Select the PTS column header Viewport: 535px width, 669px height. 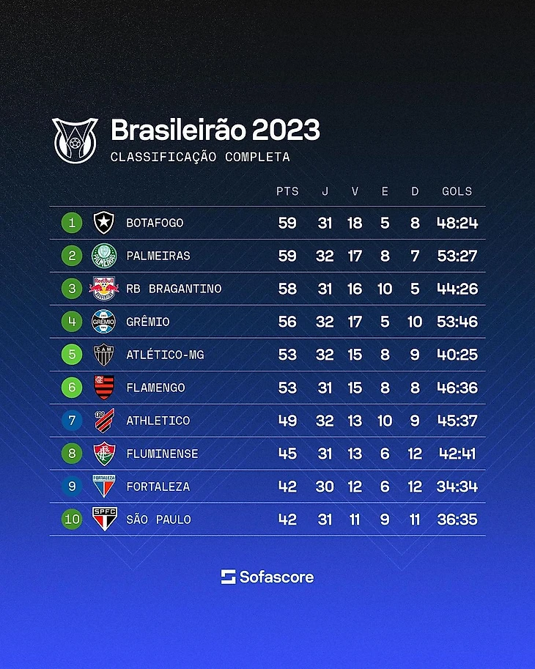[x=287, y=191]
